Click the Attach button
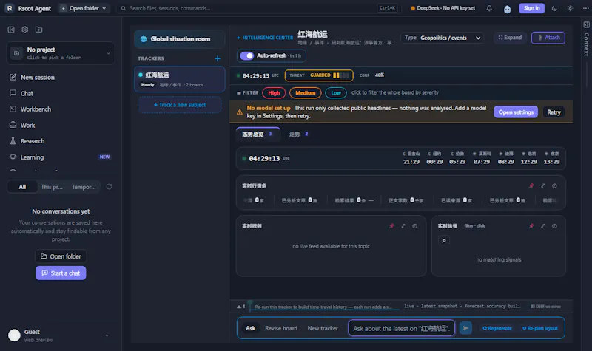The width and height of the screenshot is (592, 351). tap(548, 38)
